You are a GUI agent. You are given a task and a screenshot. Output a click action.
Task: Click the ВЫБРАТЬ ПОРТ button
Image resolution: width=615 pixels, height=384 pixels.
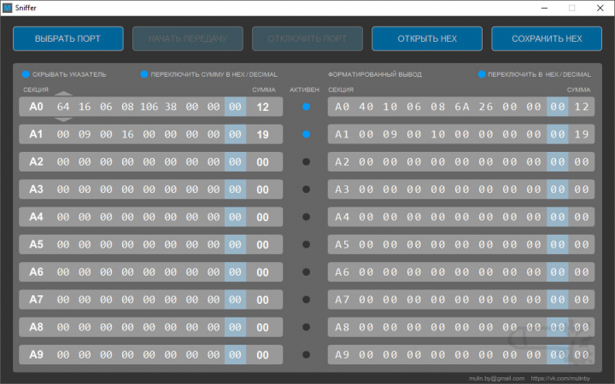click(x=68, y=38)
